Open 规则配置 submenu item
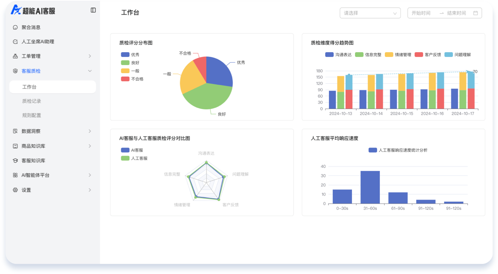The height and width of the screenshot is (274, 498). 32,115
